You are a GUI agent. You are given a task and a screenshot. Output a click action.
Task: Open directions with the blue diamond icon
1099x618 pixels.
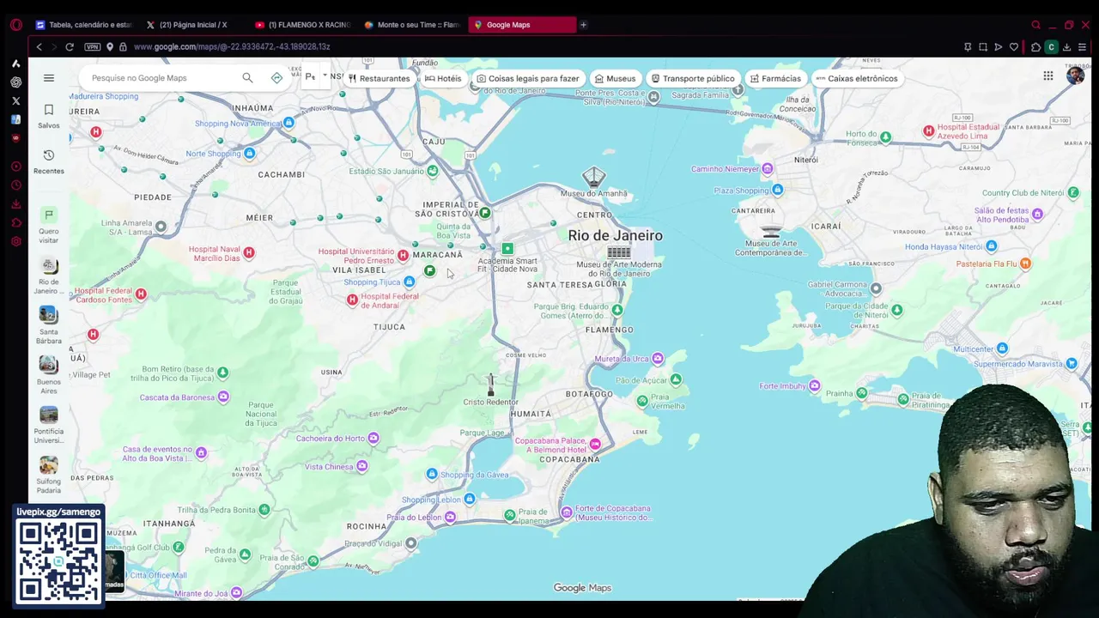coord(276,78)
